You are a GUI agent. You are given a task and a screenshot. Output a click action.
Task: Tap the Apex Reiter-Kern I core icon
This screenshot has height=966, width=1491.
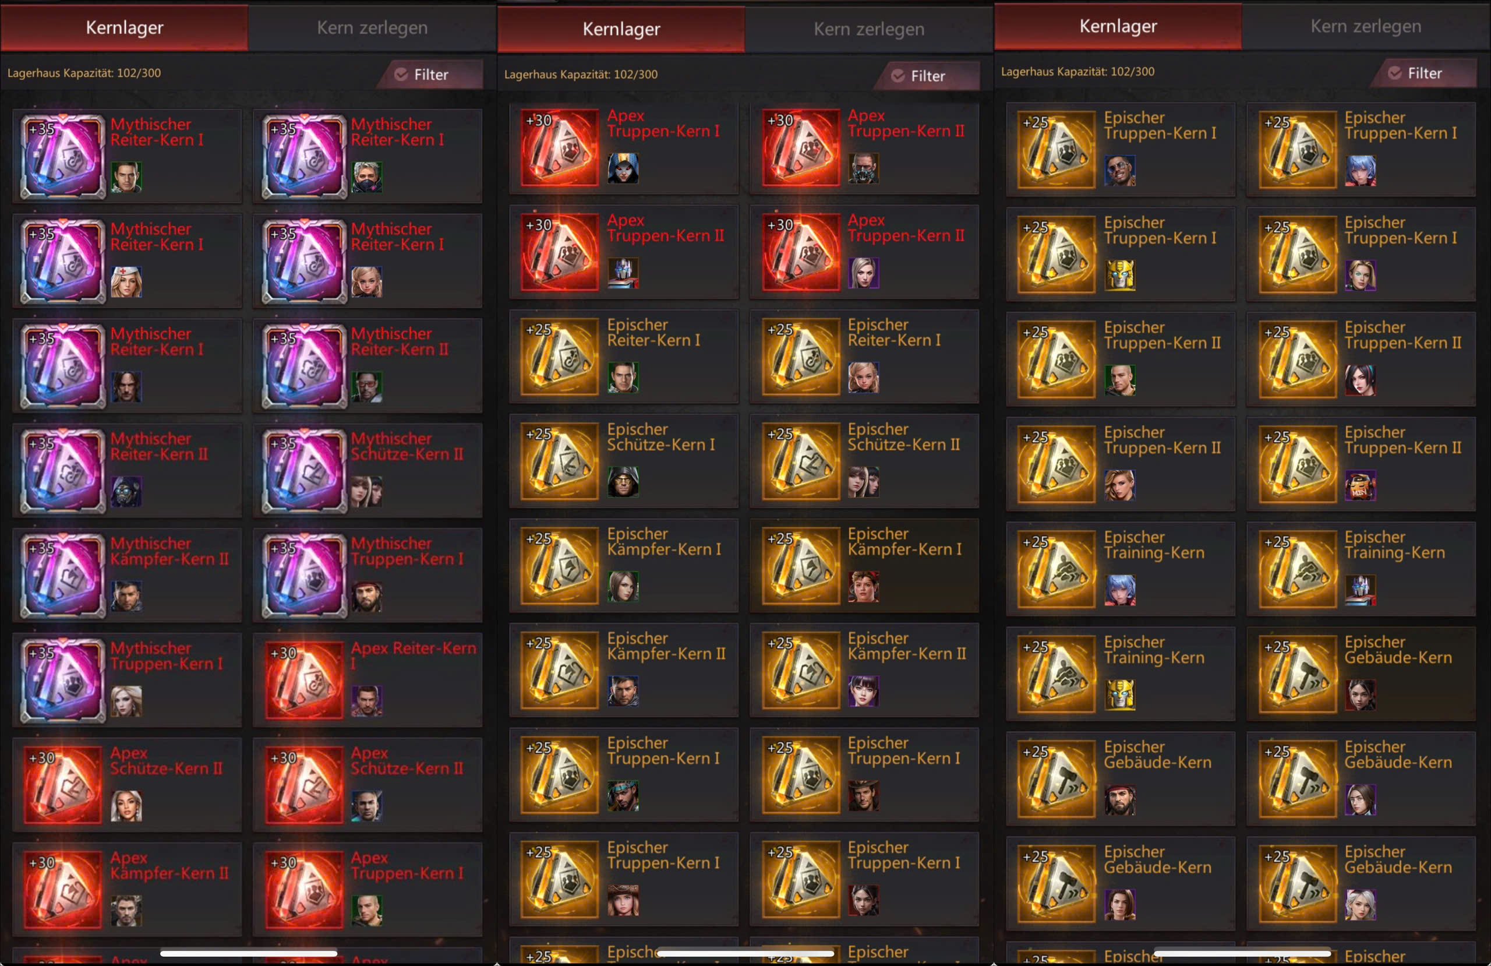pos(304,679)
